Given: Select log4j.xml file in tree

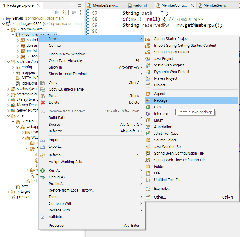Looking at the screenshot, I should [29, 83].
